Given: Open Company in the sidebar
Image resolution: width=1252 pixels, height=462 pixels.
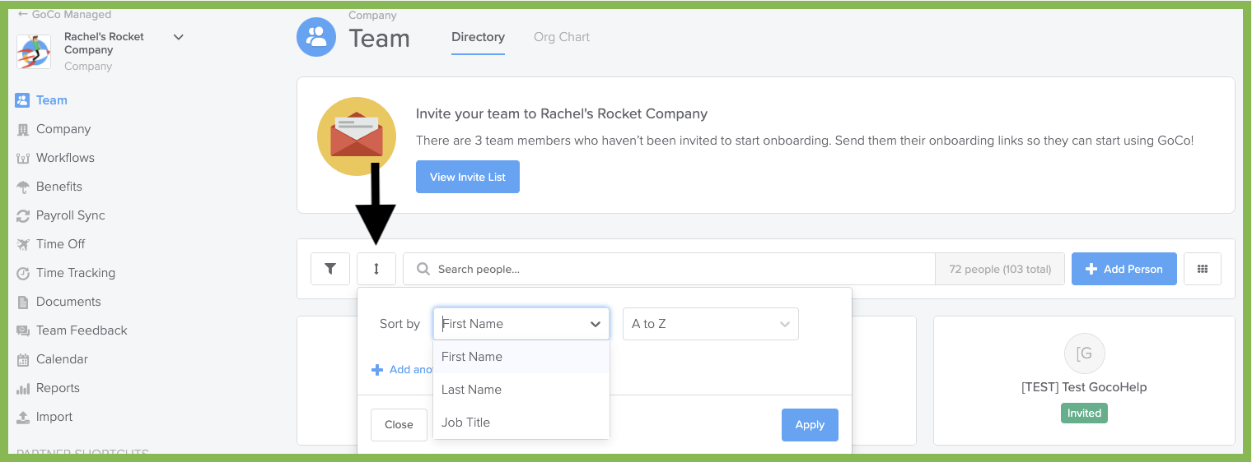Looking at the screenshot, I should point(63,129).
